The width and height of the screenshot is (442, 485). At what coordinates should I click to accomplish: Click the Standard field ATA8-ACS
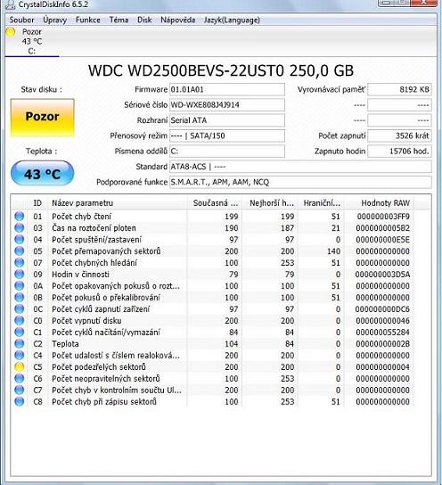coord(300,167)
